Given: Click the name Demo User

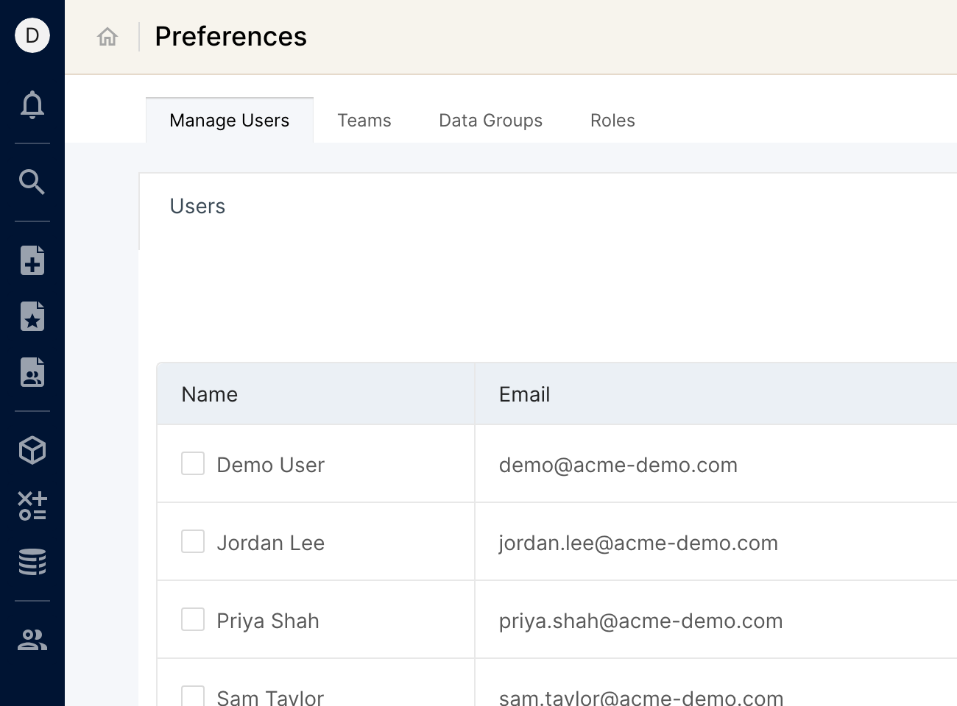Looking at the screenshot, I should click(x=270, y=465).
